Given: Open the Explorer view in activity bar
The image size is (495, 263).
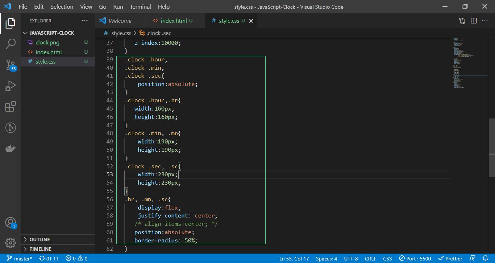Looking at the screenshot, I should (10, 23).
